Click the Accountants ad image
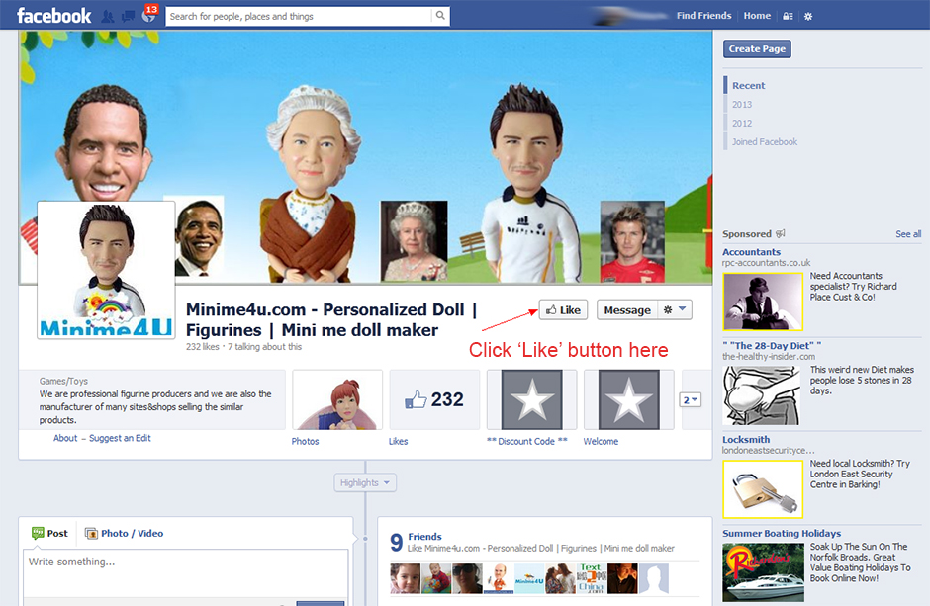This screenshot has width=930, height=606. tap(763, 301)
